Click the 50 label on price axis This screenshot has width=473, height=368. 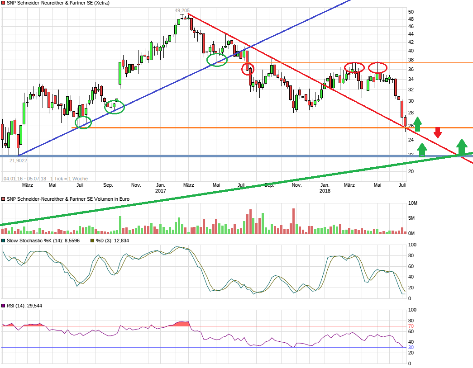point(411,12)
